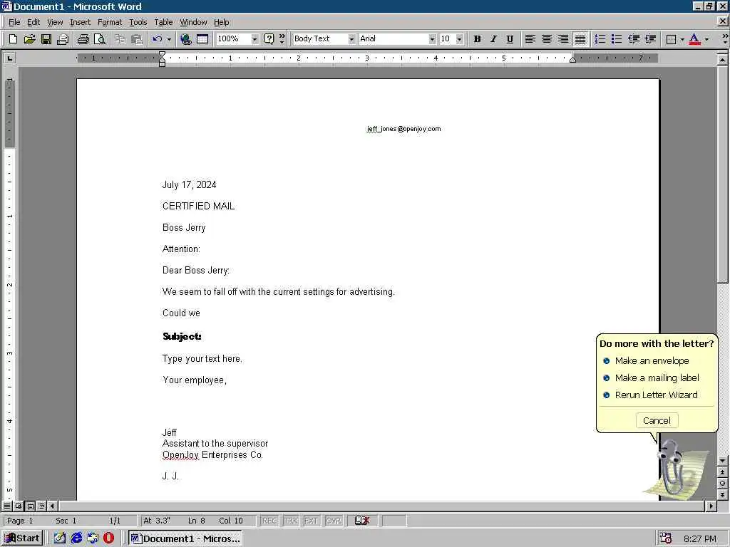
Task: Click the bulleted list icon
Action: pos(617,39)
